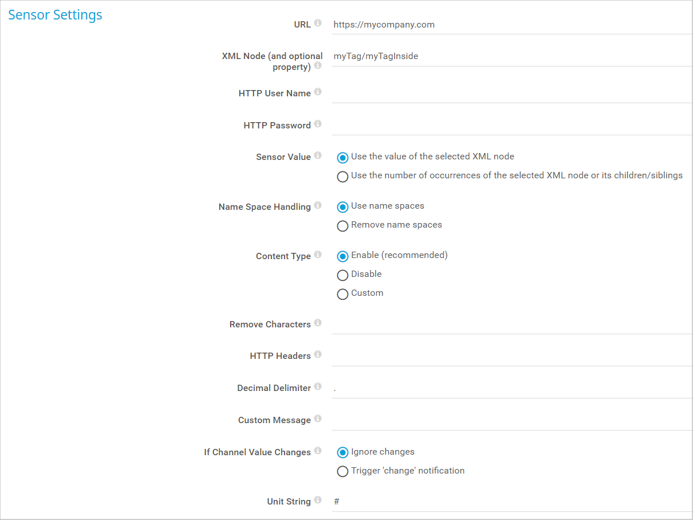
Task: Show help for If Channel Value Changes
Action: coord(318,451)
